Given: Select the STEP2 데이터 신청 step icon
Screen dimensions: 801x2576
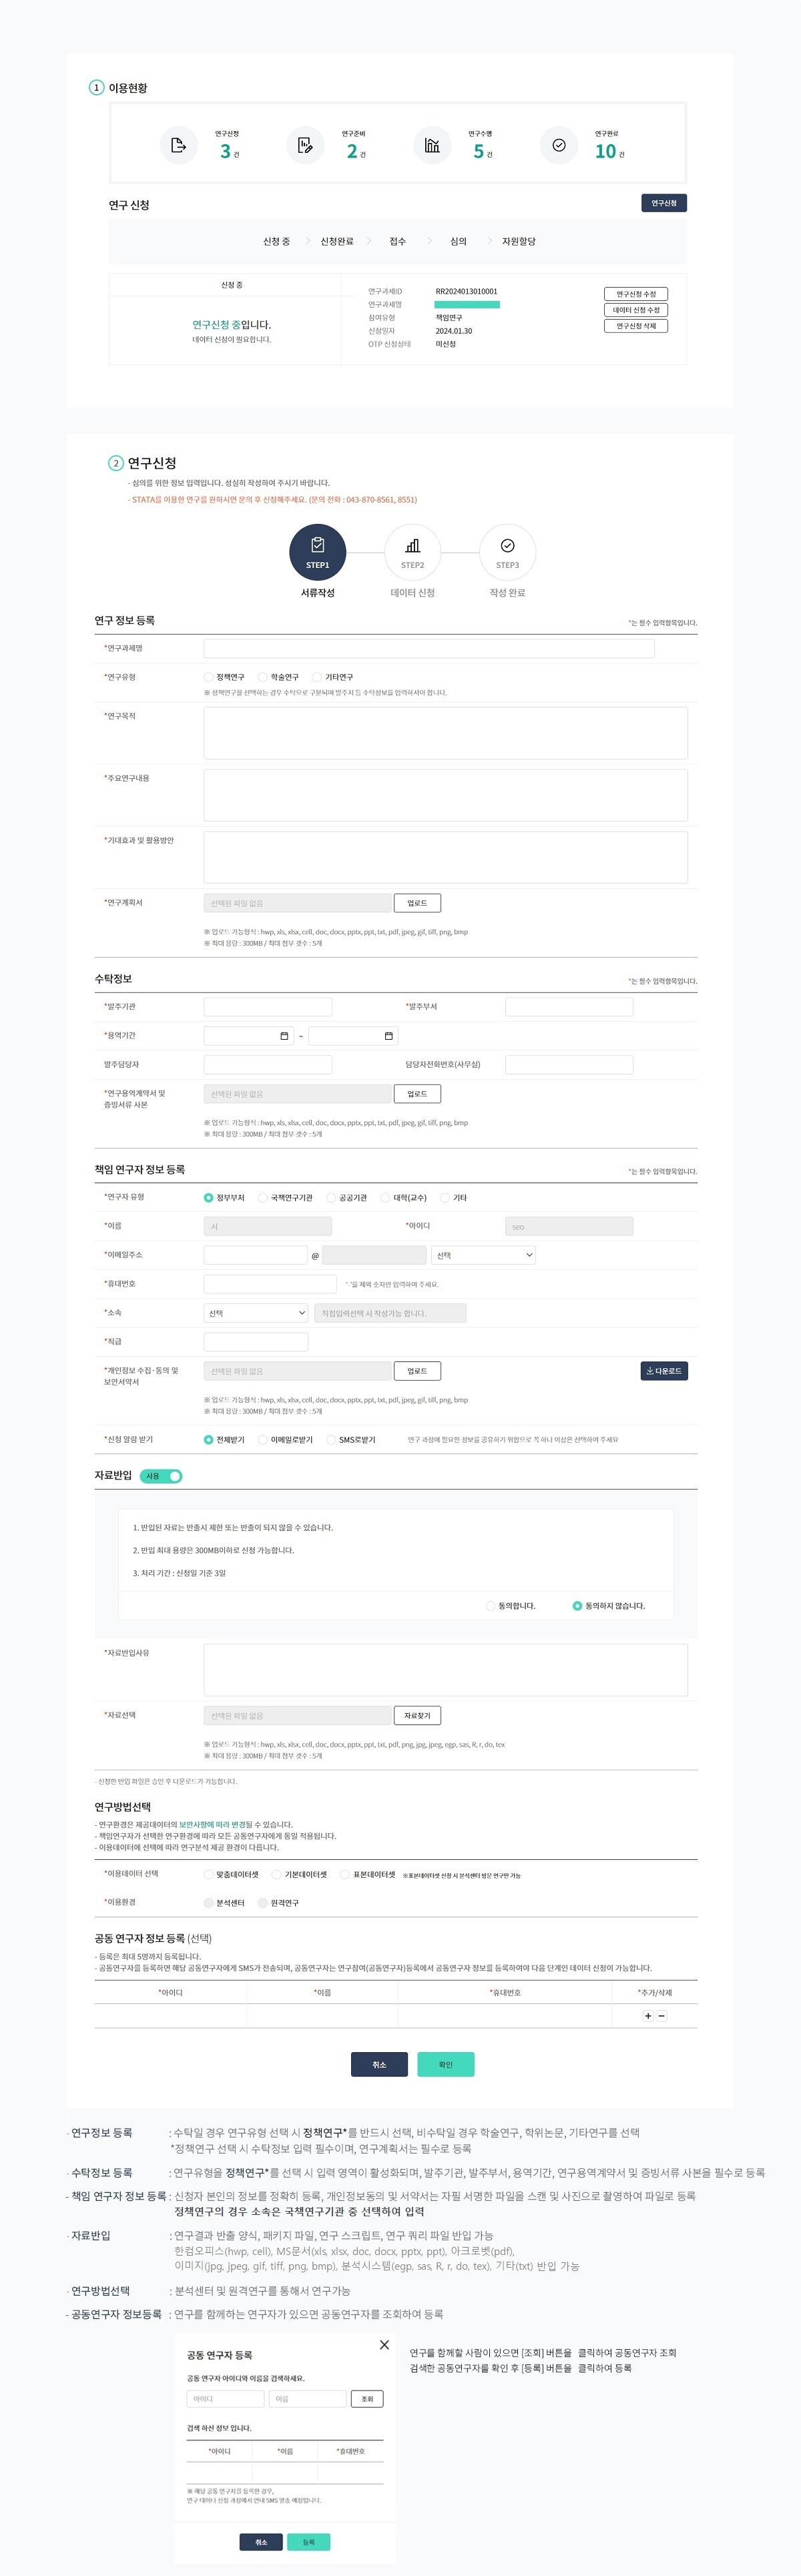Looking at the screenshot, I should point(412,552).
